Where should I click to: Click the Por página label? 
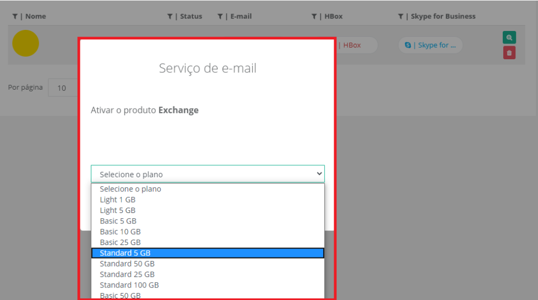pos(25,88)
